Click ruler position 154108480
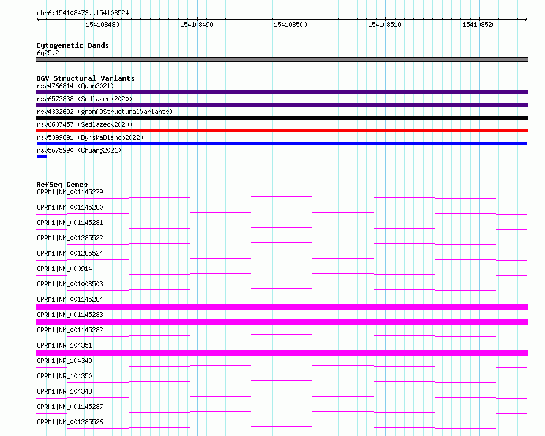 tap(102, 25)
